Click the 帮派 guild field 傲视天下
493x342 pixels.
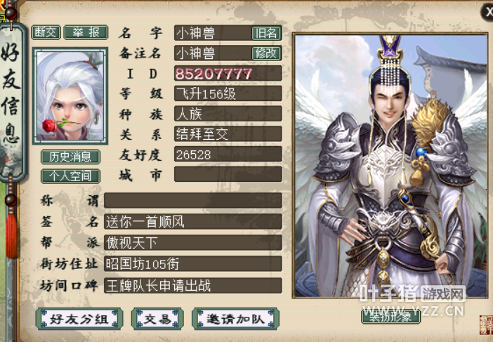[192, 242]
